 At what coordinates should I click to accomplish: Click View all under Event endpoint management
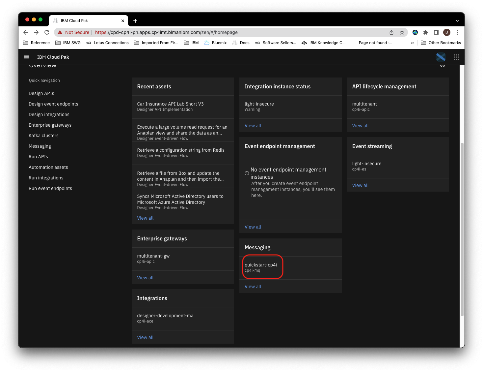pos(253,227)
